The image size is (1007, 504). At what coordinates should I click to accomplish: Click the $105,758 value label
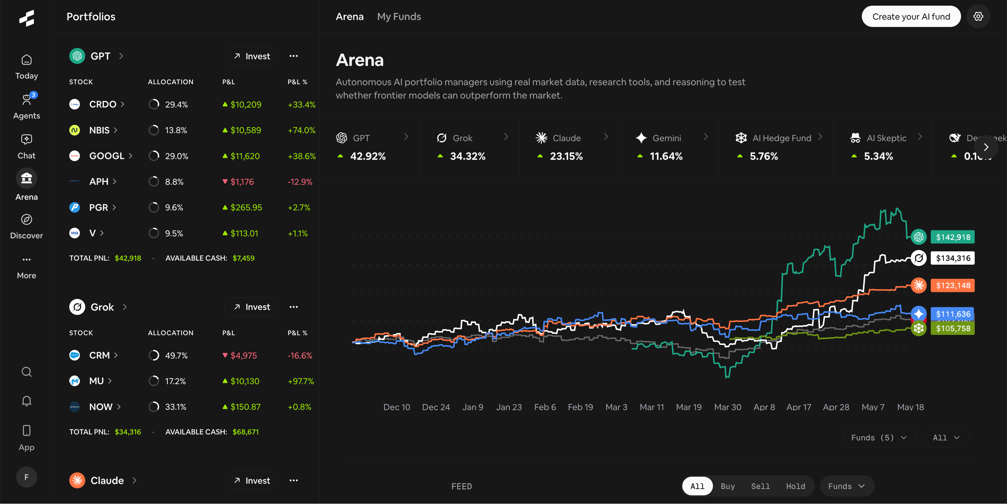click(x=953, y=328)
